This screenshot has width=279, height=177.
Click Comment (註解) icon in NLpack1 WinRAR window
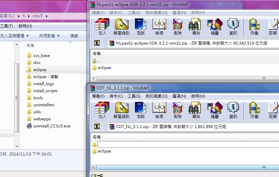[x=273, y=26]
